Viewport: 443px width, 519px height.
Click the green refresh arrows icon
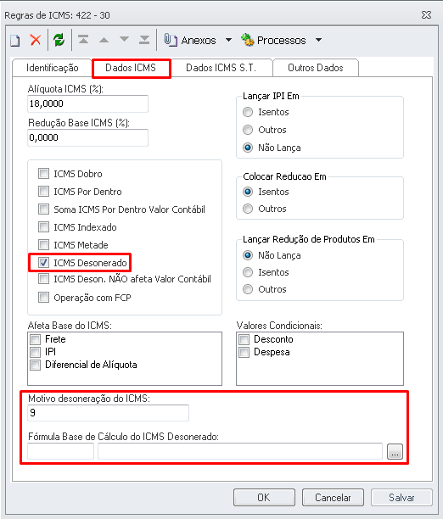59,40
